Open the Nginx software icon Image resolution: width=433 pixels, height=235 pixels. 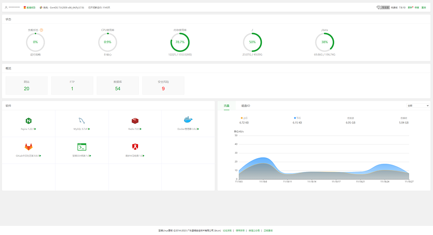(x=29, y=121)
